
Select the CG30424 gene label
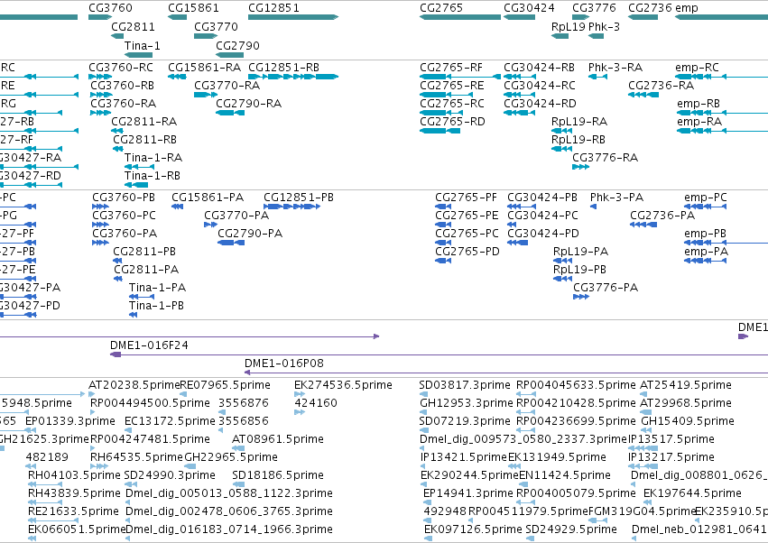pos(529,8)
